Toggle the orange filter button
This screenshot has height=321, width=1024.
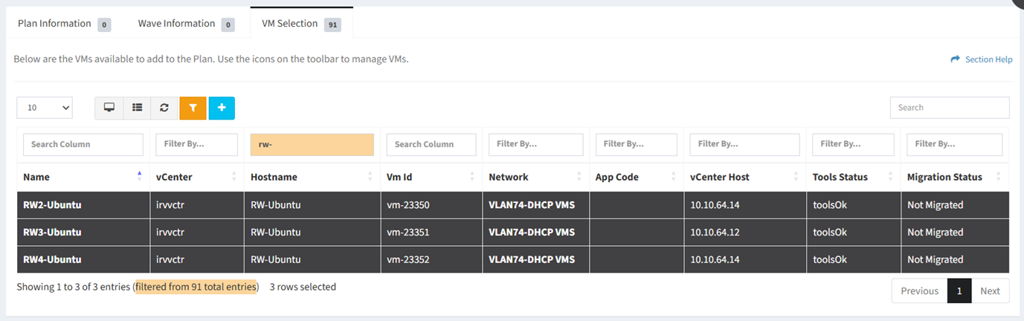coord(193,108)
